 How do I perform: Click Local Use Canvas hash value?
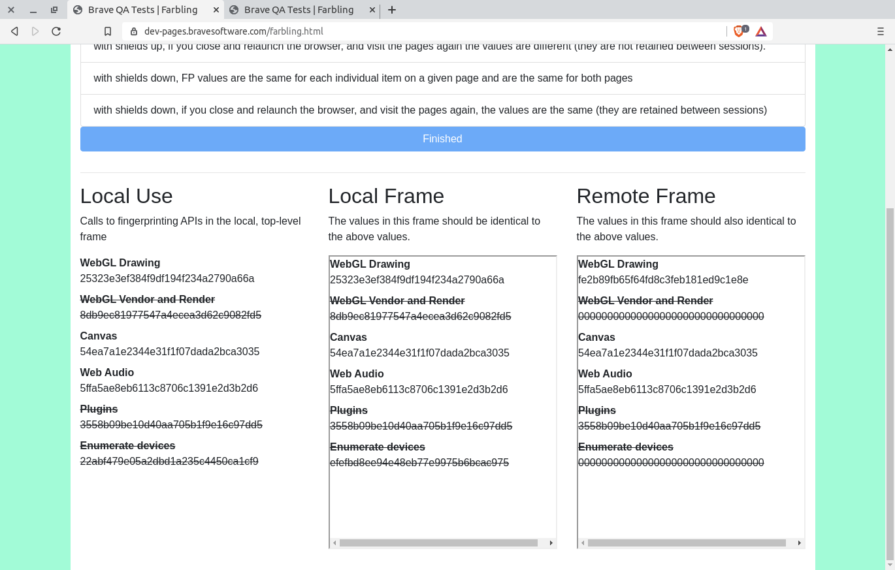170,352
